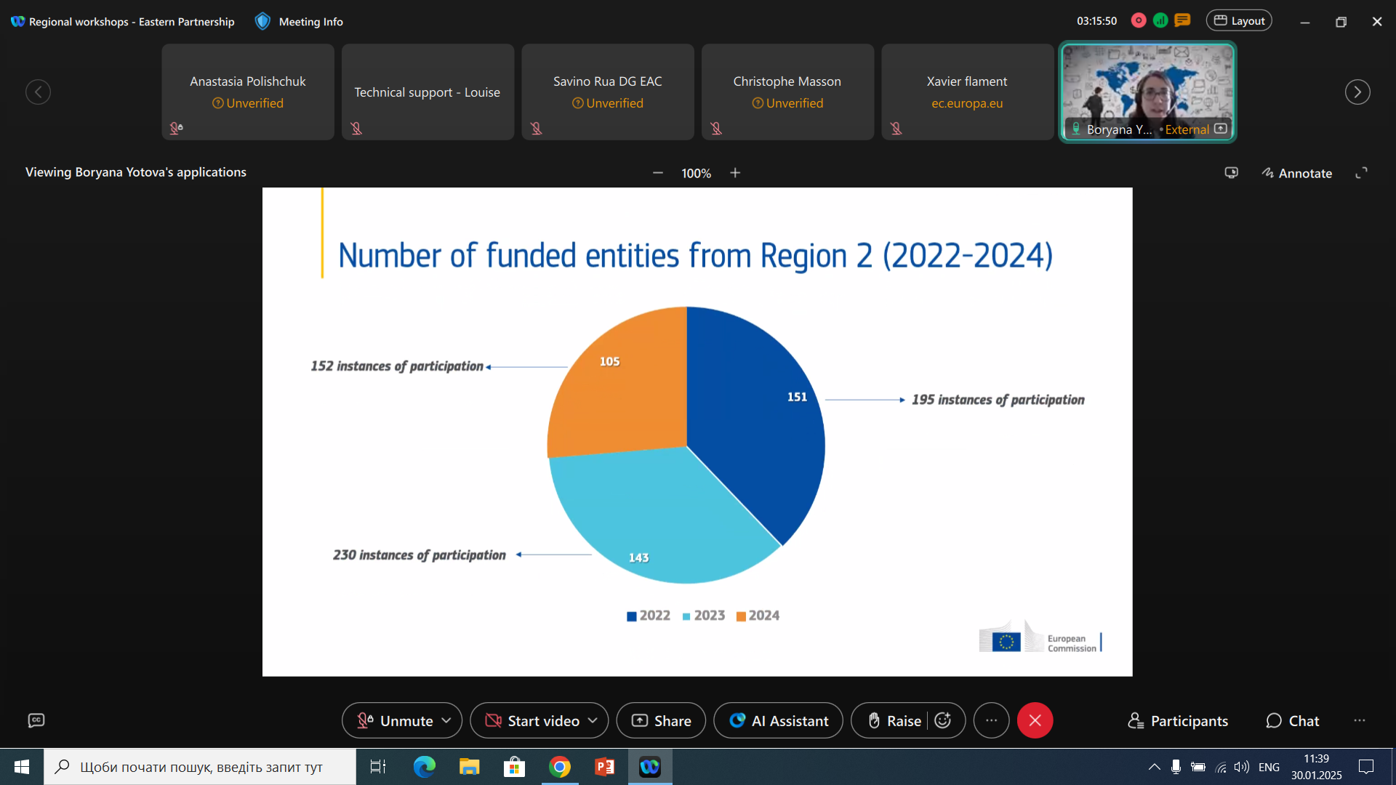Expand audio options arrow next to Unmute

[446, 720]
